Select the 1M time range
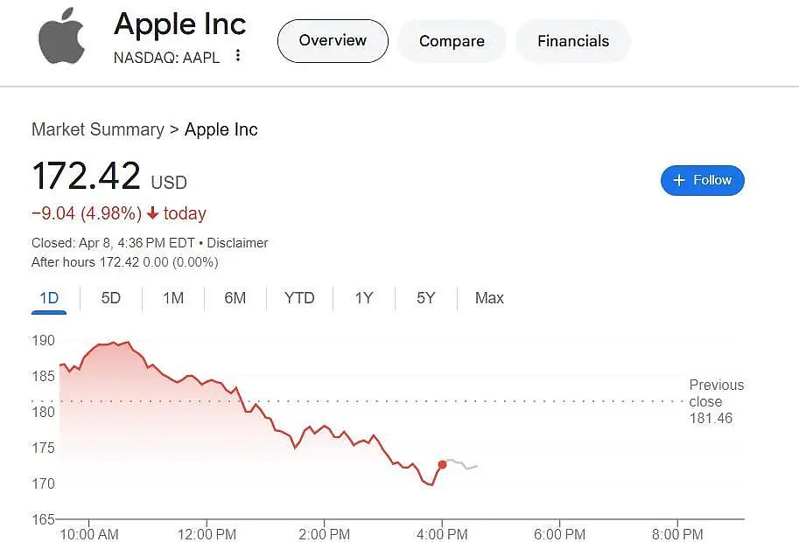This screenshot has height=542, width=799. (x=173, y=298)
